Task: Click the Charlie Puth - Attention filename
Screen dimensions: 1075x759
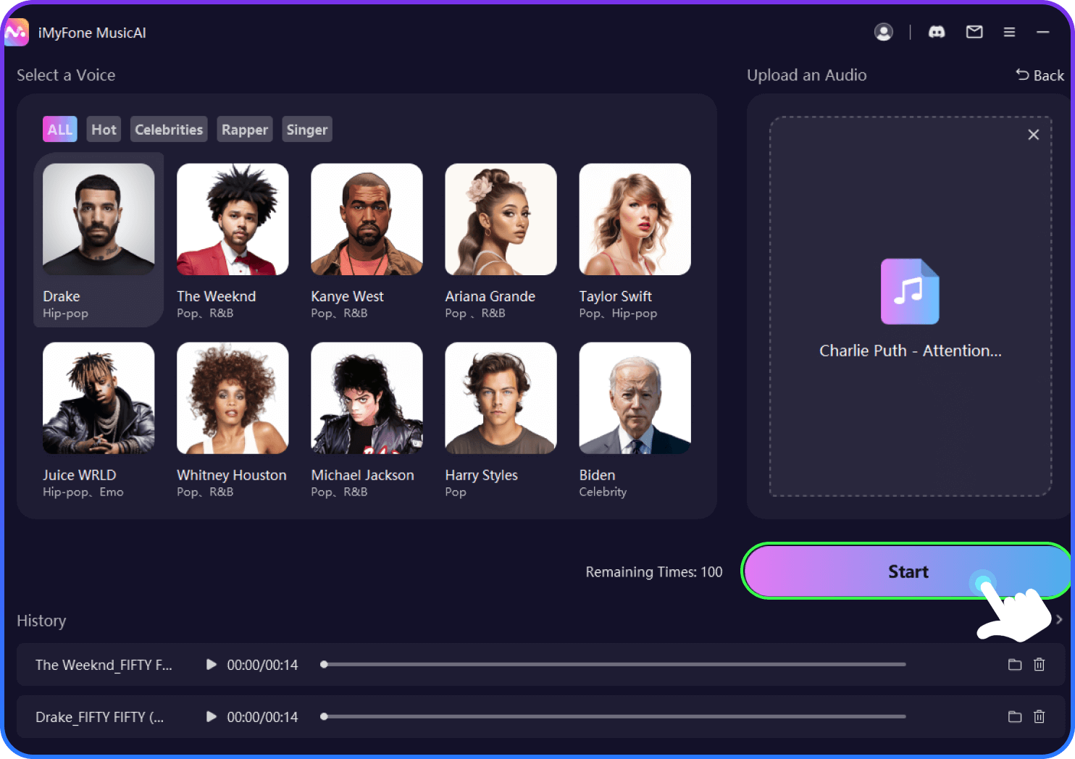Action: click(910, 351)
